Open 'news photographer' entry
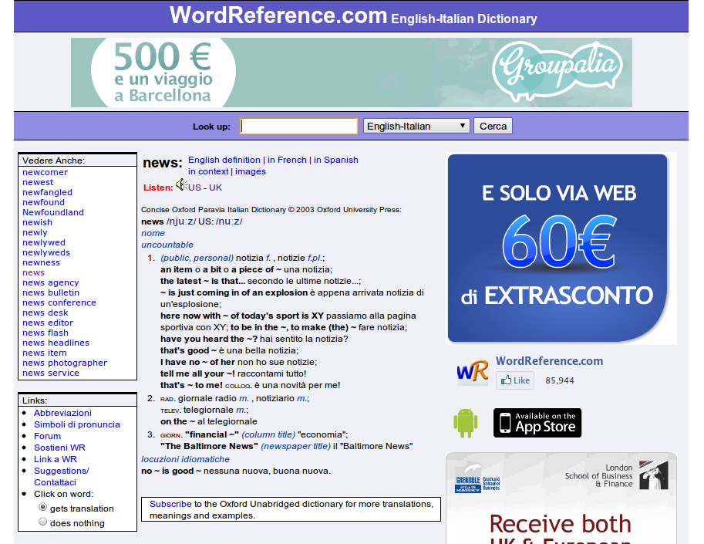Viewport: 704px width, 544px height. [65, 363]
